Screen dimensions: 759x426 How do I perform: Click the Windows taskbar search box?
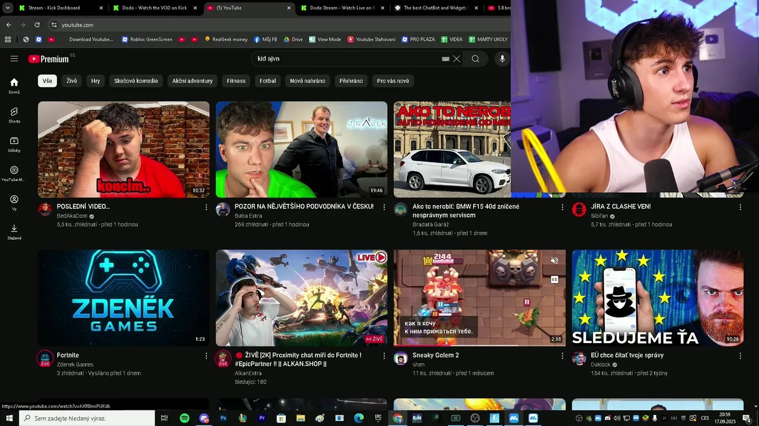click(87, 418)
